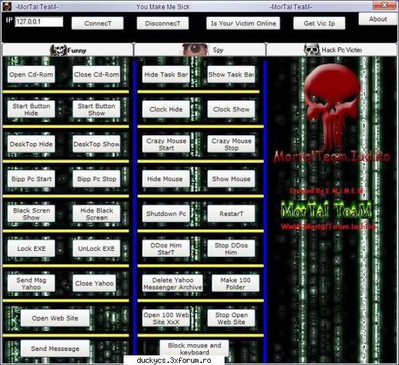The width and height of the screenshot is (399, 365).
Task: Click Hide Mouse button
Action: (x=166, y=179)
